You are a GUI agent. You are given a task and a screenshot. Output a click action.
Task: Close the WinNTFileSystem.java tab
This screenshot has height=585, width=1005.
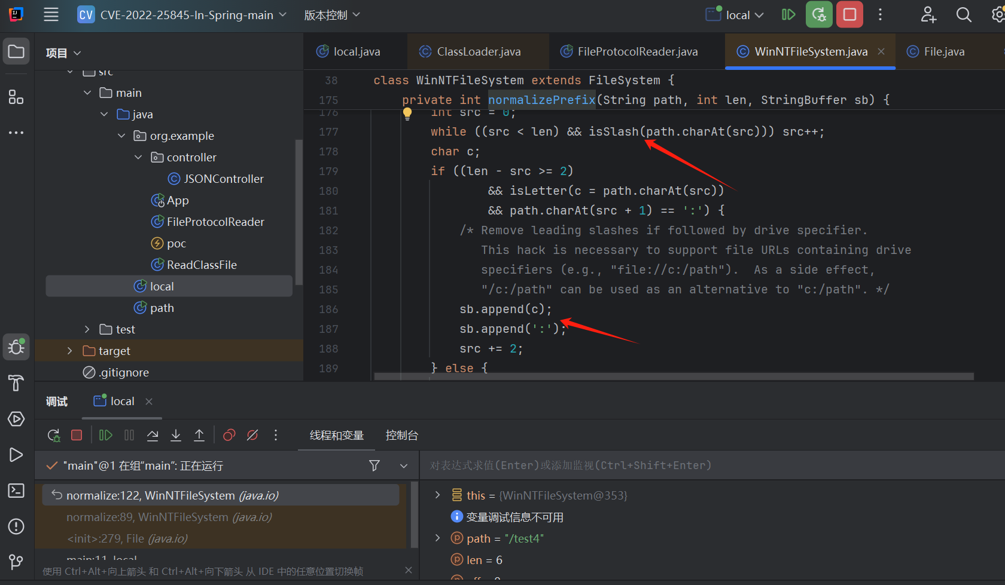tap(881, 51)
